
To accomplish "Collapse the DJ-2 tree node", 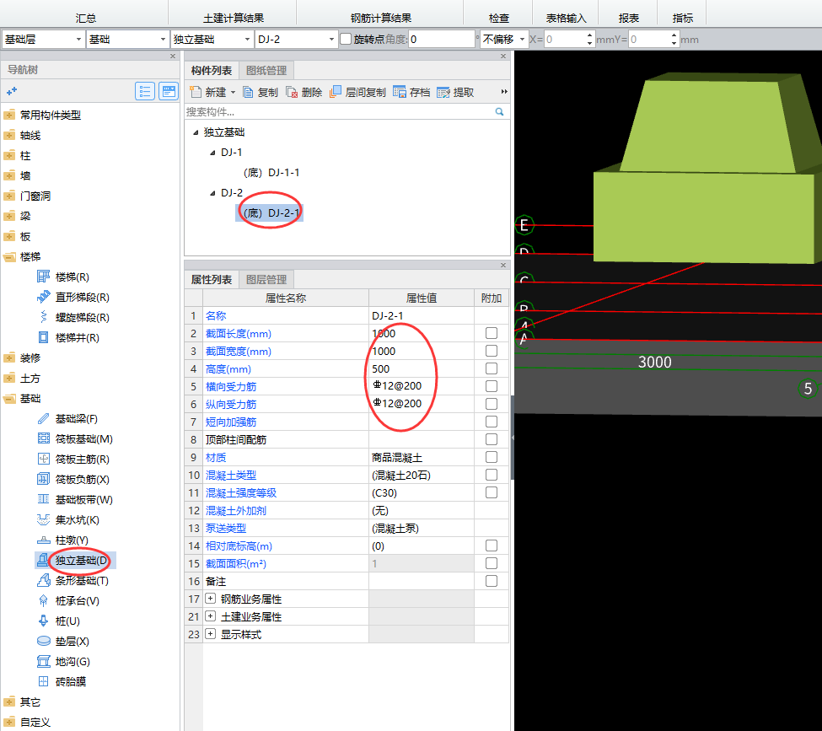I will tap(212, 193).
